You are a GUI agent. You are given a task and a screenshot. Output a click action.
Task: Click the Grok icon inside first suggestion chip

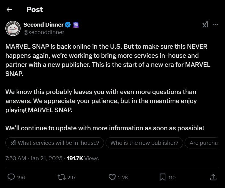pos(13,143)
